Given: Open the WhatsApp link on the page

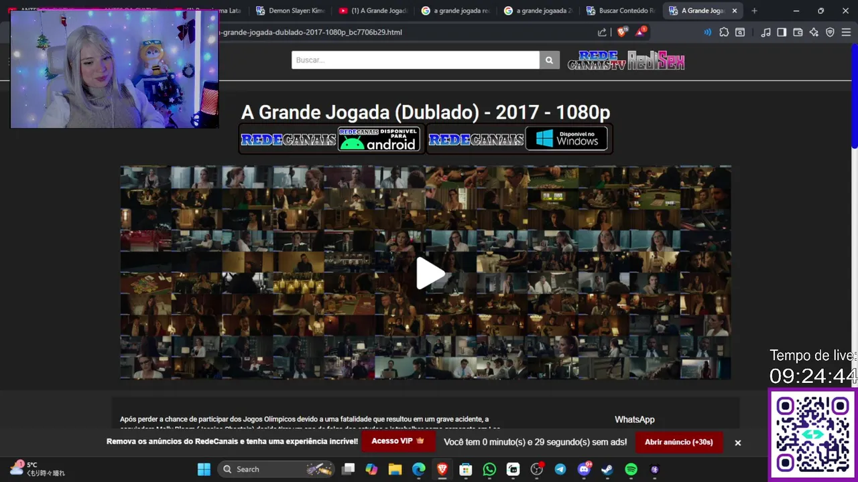Looking at the screenshot, I should [634, 419].
